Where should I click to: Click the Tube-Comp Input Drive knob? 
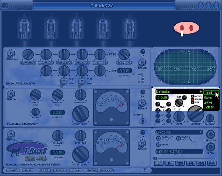[x=81, y=114]
